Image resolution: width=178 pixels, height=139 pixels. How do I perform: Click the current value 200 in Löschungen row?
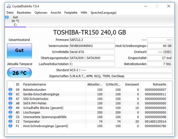(x=100, y=112)
